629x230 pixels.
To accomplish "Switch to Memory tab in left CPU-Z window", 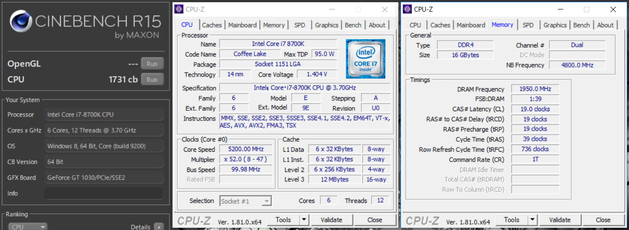I will (274, 25).
